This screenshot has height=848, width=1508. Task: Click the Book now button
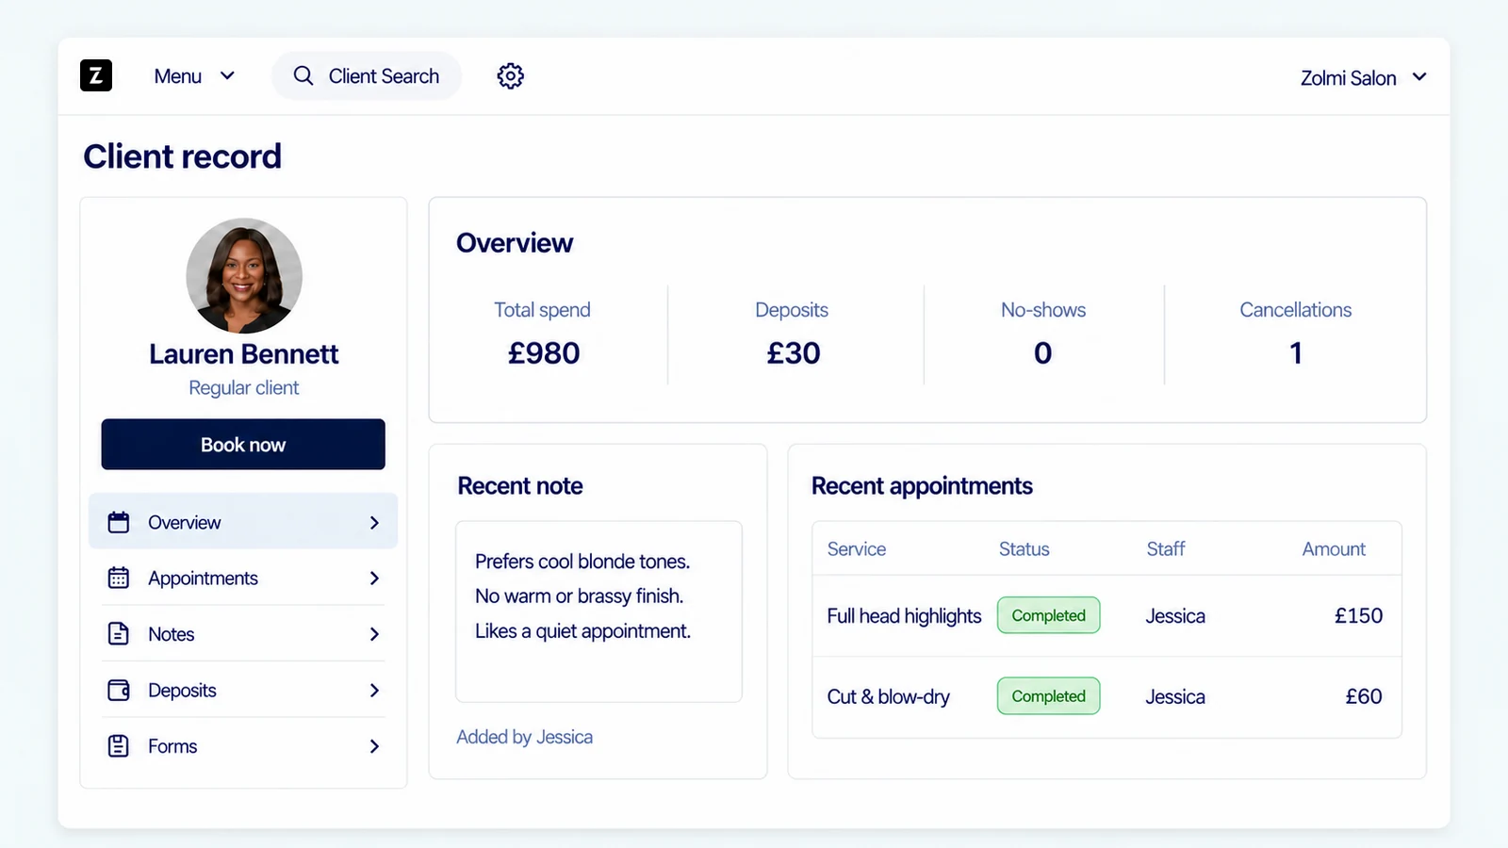coord(243,444)
